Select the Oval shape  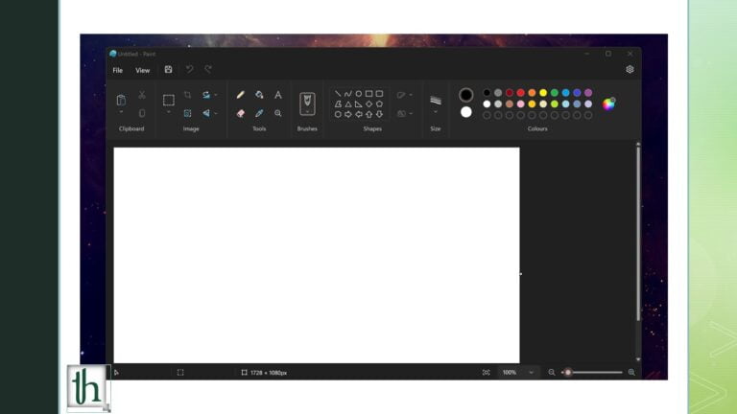358,93
